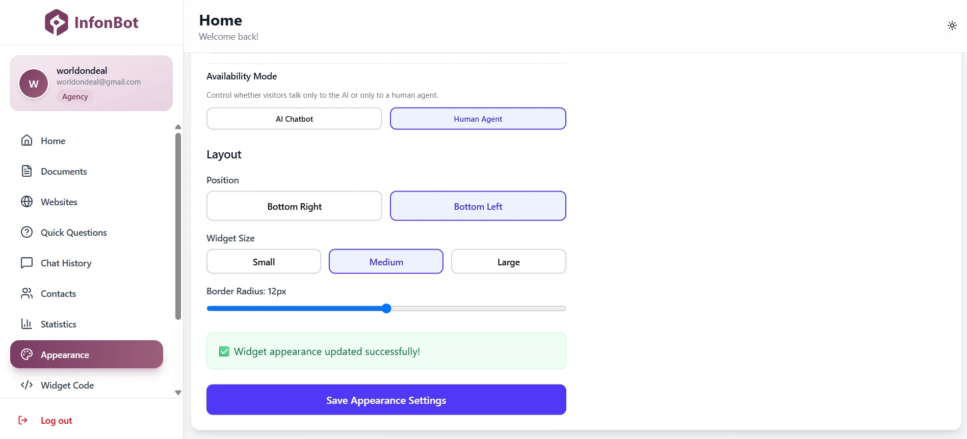Click the sidebar scrollbar up arrow
967x439 pixels.
click(x=178, y=127)
